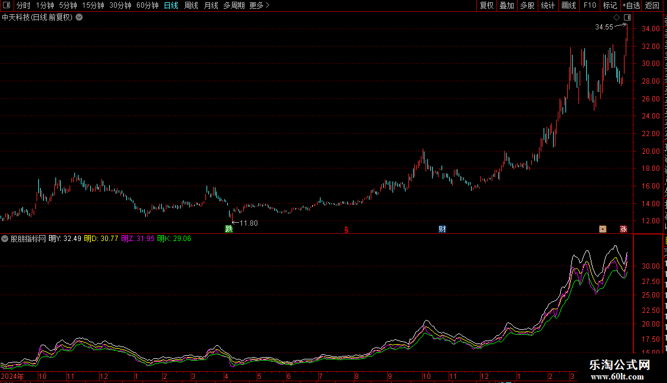
Task: Toggle the right side panel icon
Action: click(627, 18)
